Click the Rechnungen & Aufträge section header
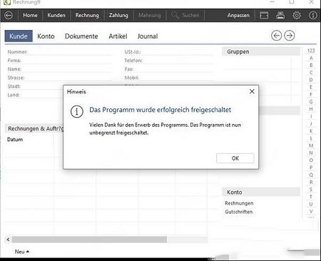Image resolution: width=321 pixels, height=261 pixels. [35, 128]
